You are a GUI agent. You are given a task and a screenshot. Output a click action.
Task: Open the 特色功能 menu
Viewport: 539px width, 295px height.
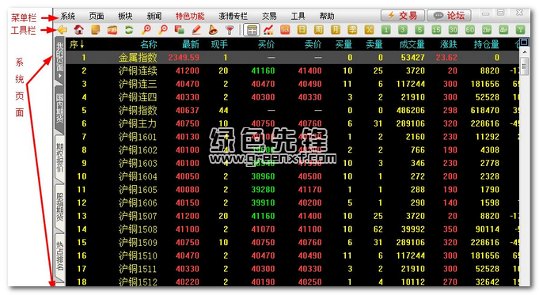pyautogui.click(x=190, y=16)
